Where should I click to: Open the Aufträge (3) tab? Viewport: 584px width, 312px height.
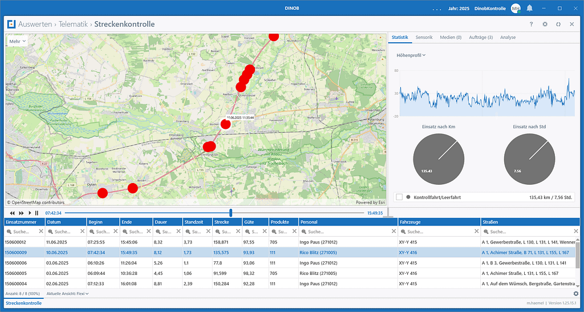pos(481,38)
